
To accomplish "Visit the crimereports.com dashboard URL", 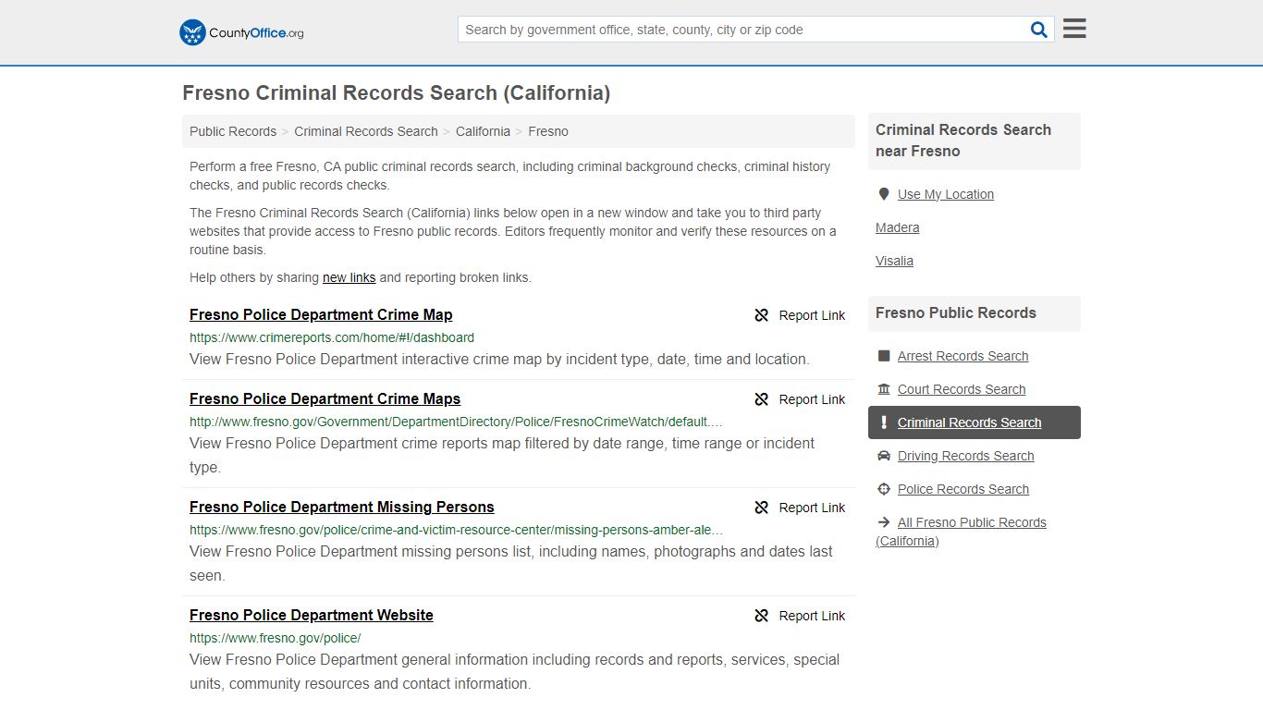I will pos(332,337).
